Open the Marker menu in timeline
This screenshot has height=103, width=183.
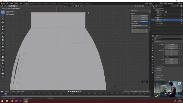23,92
